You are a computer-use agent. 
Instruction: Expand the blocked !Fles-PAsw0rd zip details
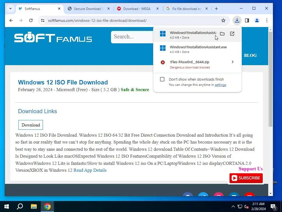click(232, 62)
